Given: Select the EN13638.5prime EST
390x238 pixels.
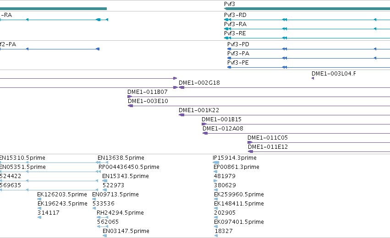Looking at the screenshot, I should pyautogui.click(x=121, y=158).
